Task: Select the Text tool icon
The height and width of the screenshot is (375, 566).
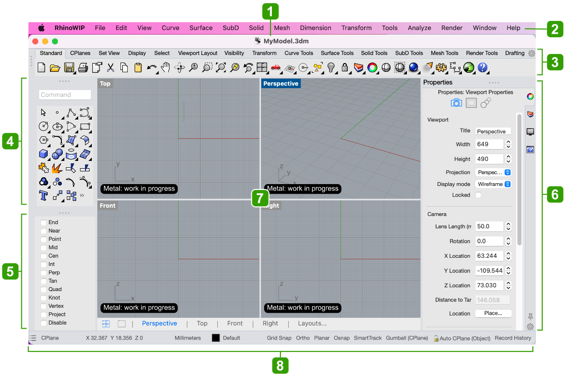Action: pyautogui.click(x=44, y=195)
